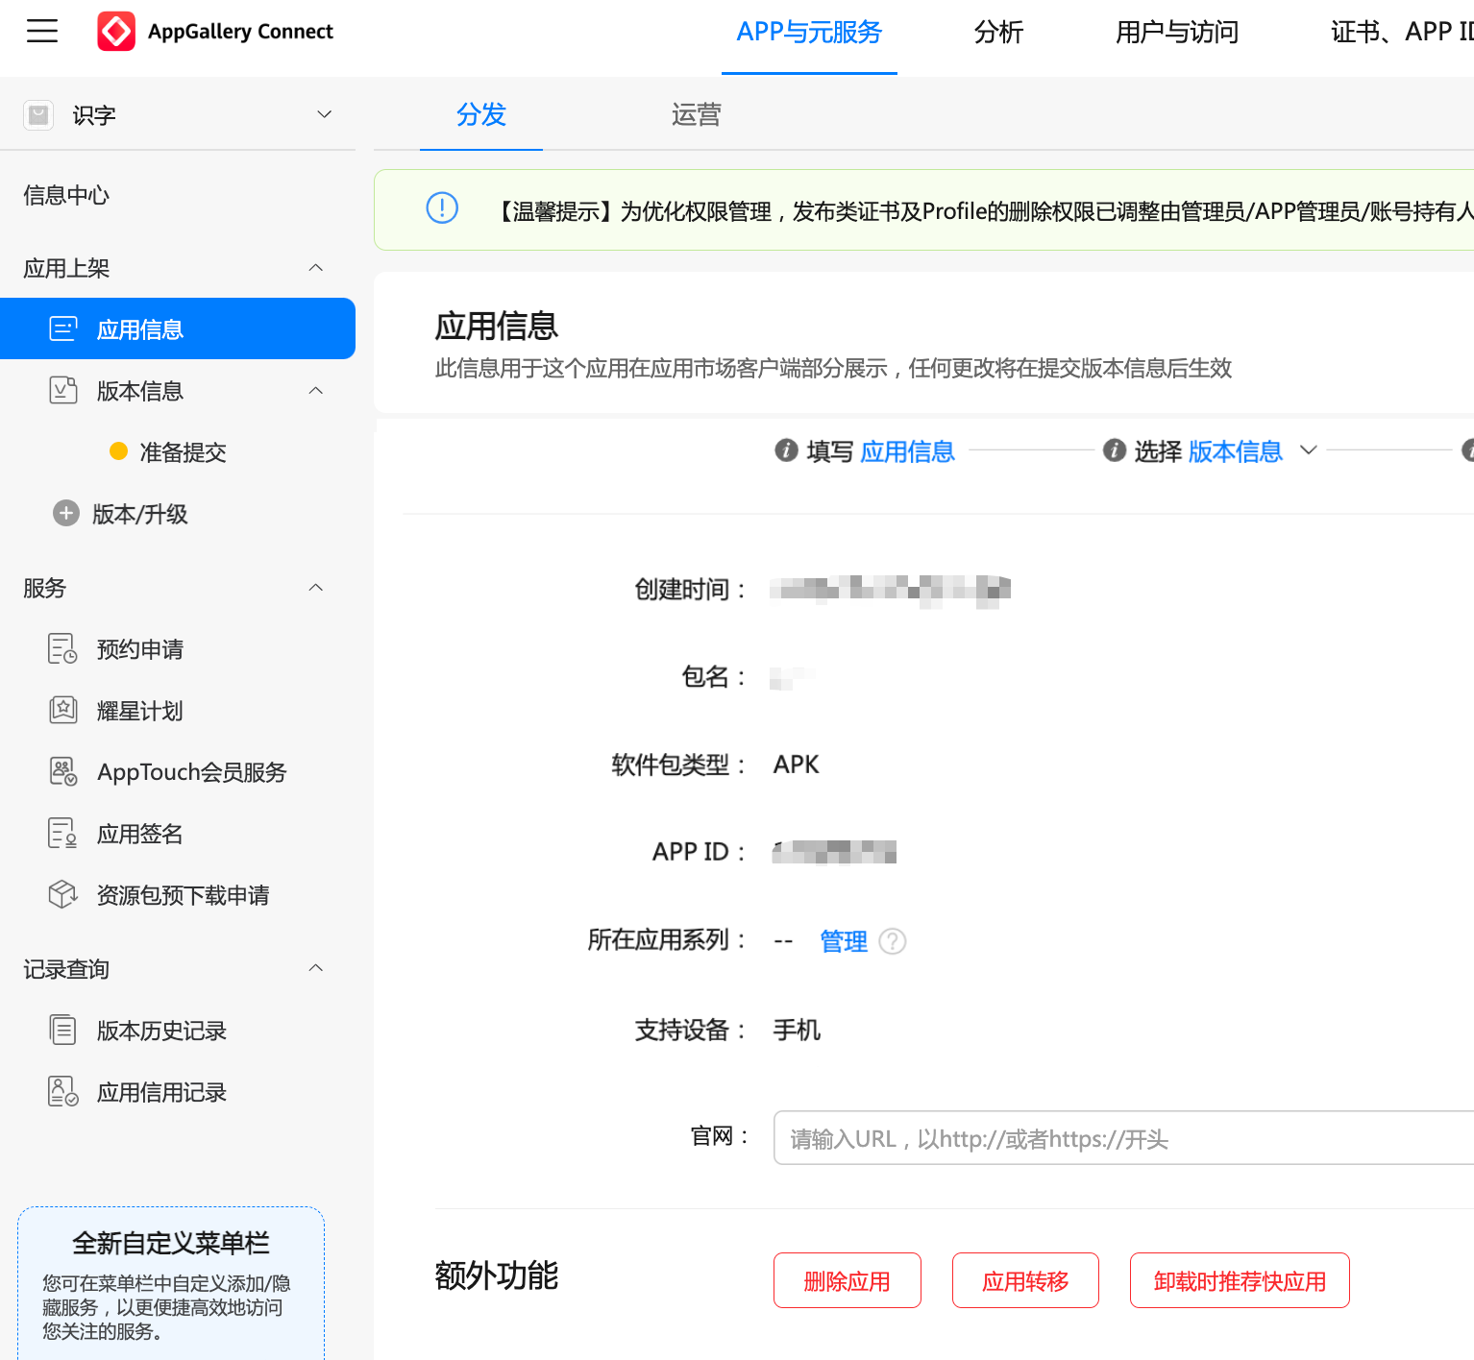
Task: Click the plus icon beside 版本/升级
Action: [x=66, y=514]
